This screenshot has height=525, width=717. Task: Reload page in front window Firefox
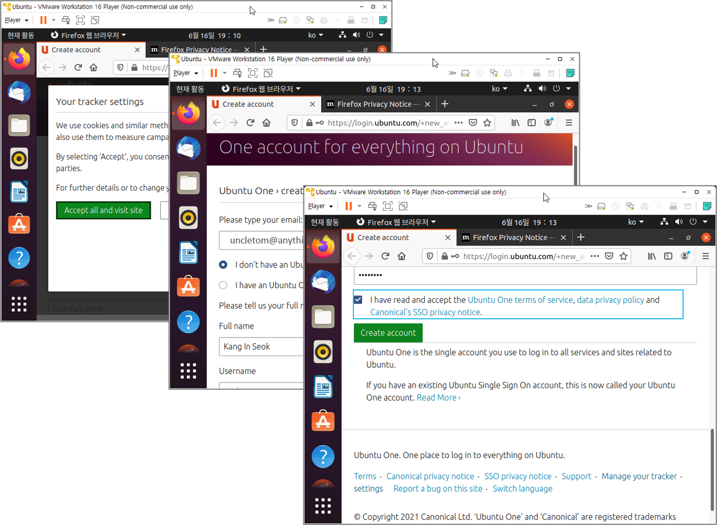pos(385,256)
